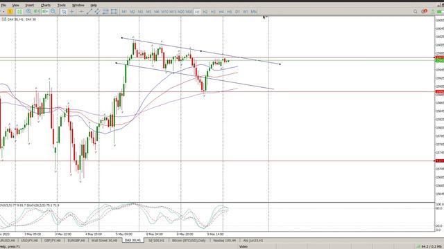Click the red price label at upper resistance line

439,57
